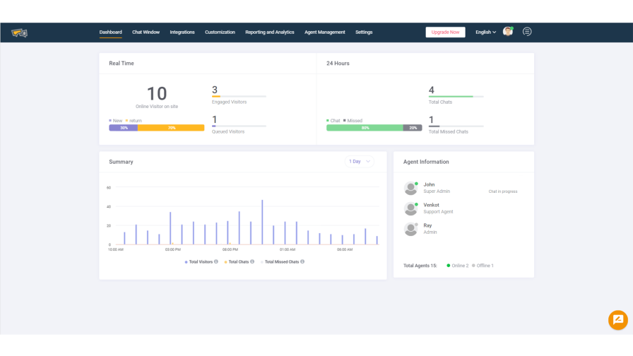Image resolution: width=633 pixels, height=356 pixels.
Task: Click Ray's agent avatar
Action: click(410, 230)
